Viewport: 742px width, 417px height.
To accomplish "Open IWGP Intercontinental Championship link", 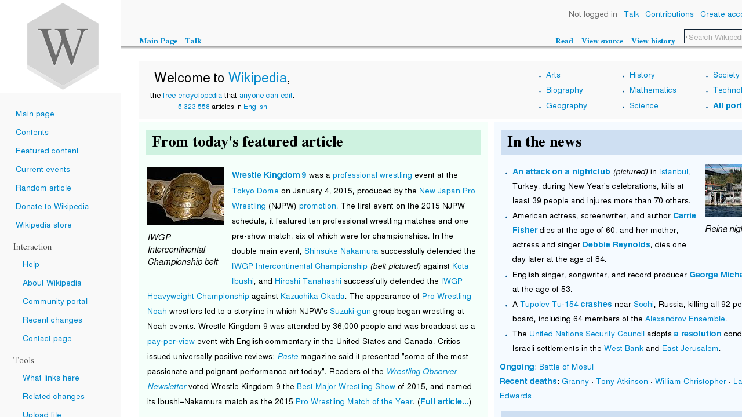I will 300,266.
